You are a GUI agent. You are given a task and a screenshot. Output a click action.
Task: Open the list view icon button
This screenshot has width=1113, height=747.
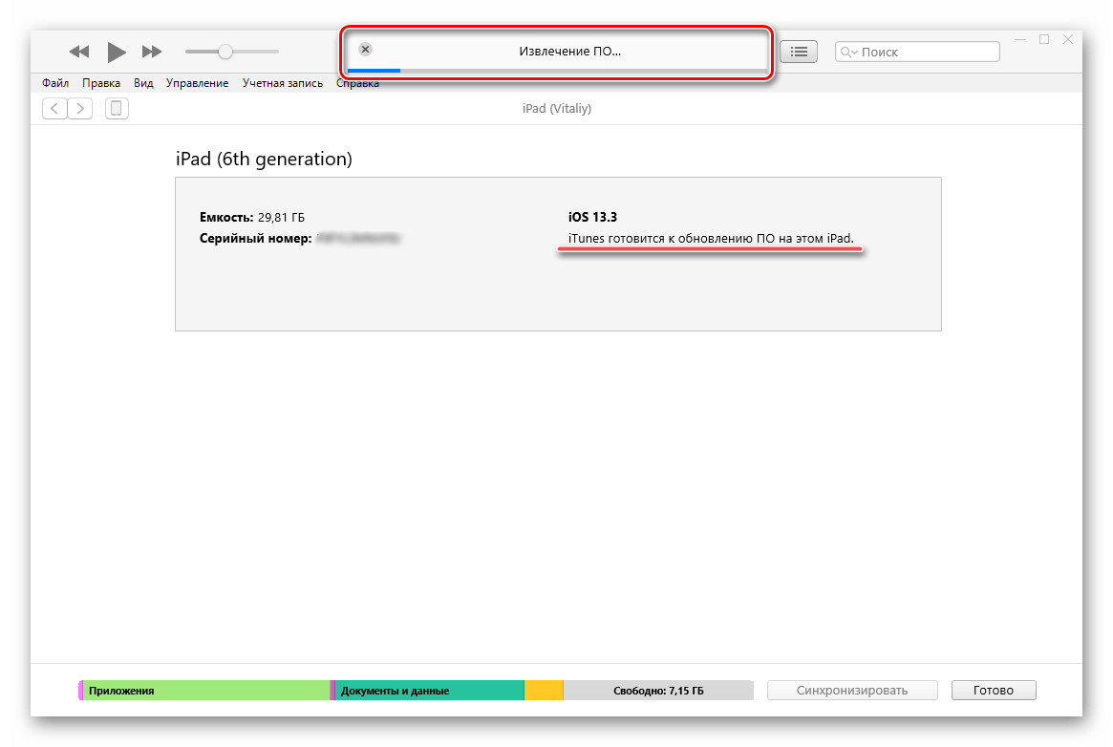[x=799, y=52]
